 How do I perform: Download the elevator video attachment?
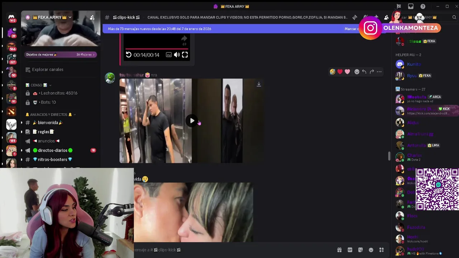259,84
